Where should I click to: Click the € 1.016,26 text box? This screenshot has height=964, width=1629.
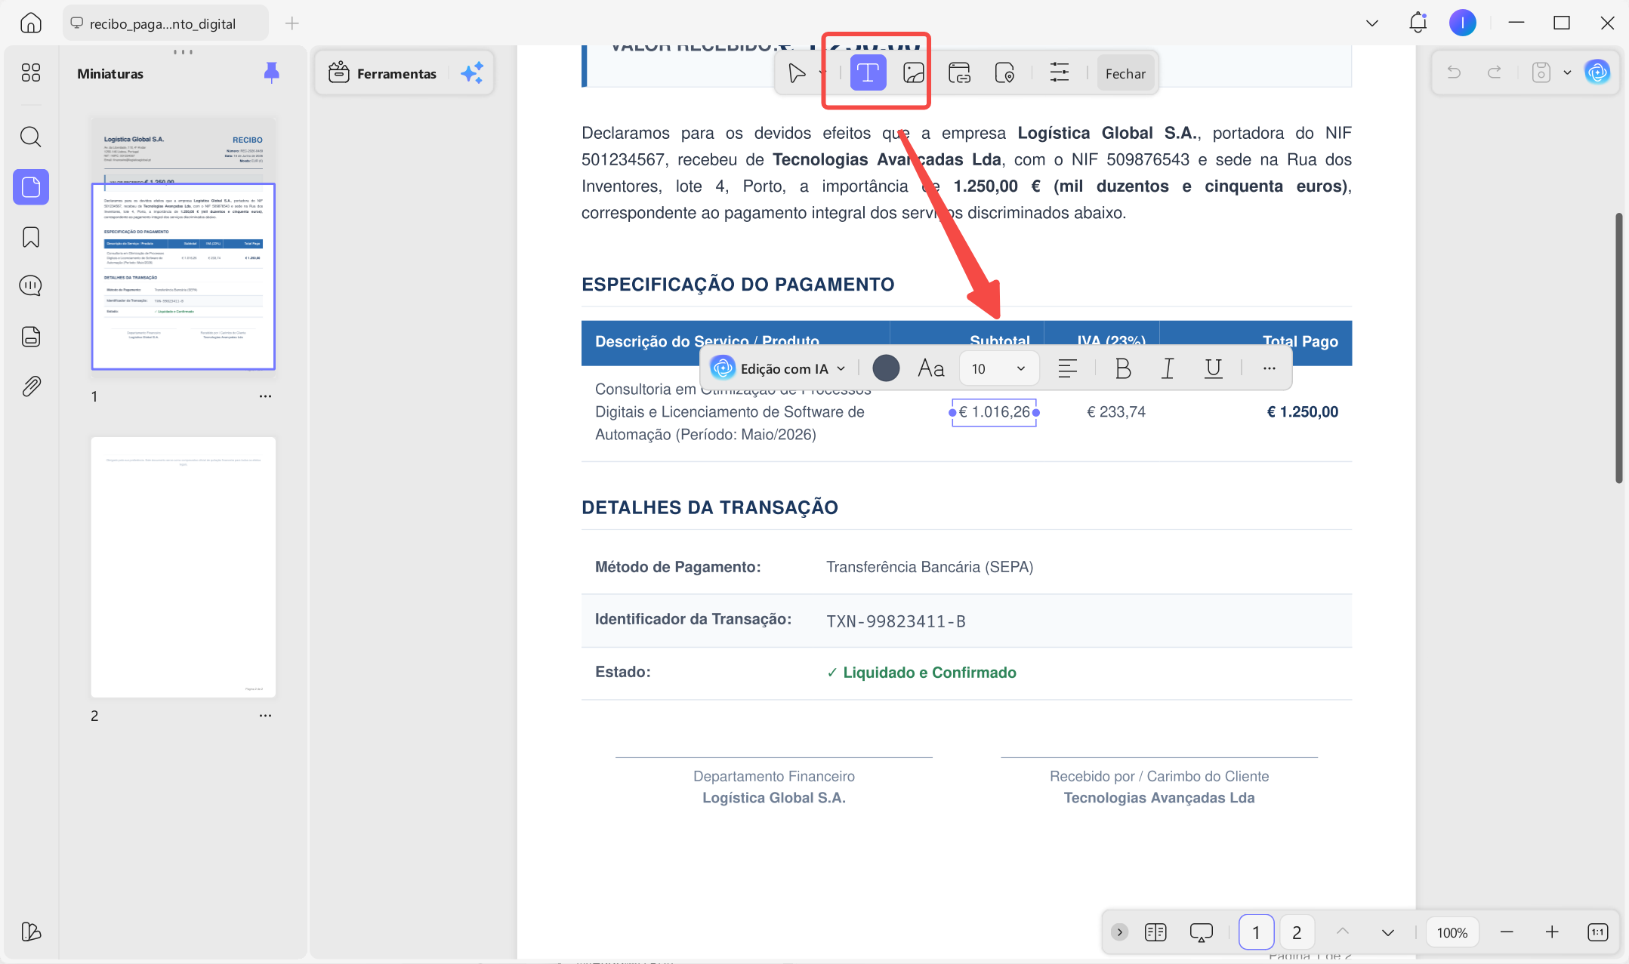click(994, 412)
